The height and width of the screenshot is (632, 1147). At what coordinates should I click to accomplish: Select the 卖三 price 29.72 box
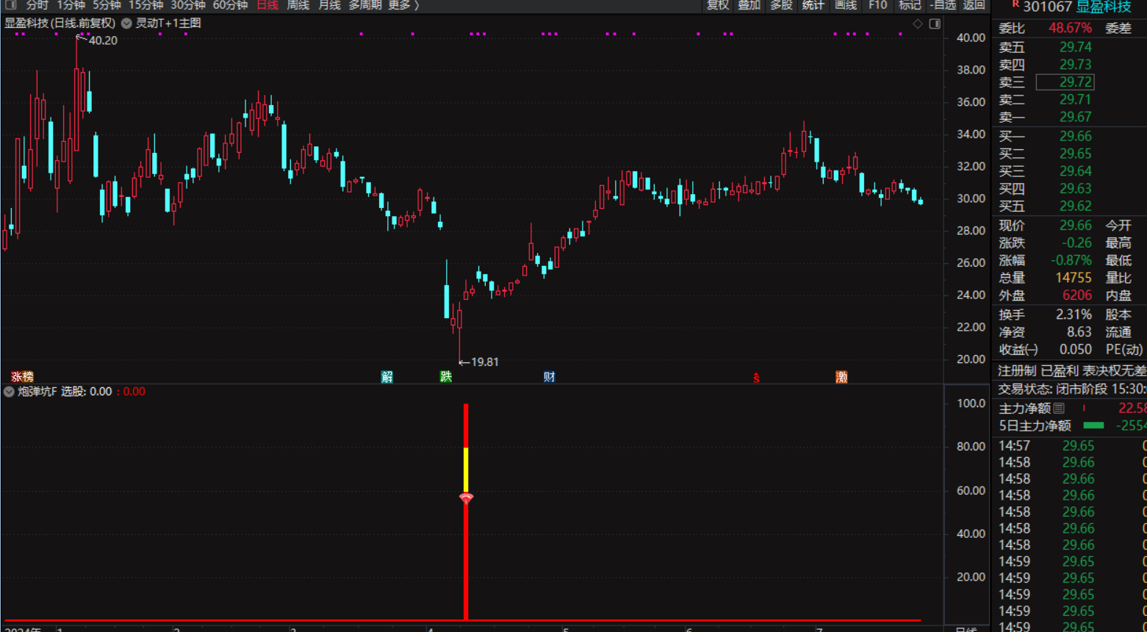[1065, 82]
